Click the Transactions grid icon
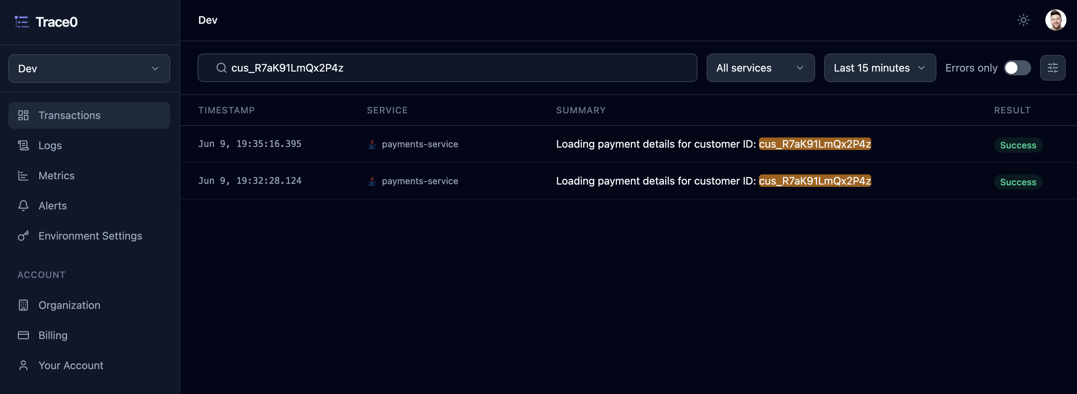Screen dimensions: 1077x394 coord(23,115)
